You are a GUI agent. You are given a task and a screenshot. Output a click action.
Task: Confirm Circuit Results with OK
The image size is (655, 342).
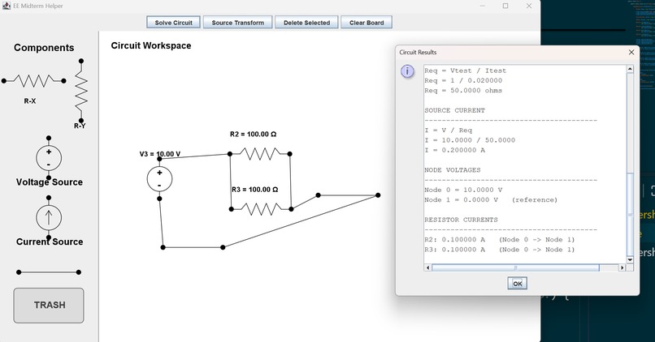(x=517, y=284)
